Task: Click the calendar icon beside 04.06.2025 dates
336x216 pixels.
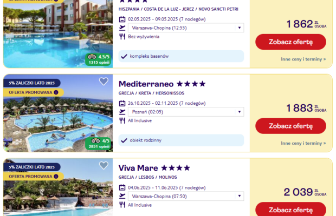Action: (x=122, y=187)
